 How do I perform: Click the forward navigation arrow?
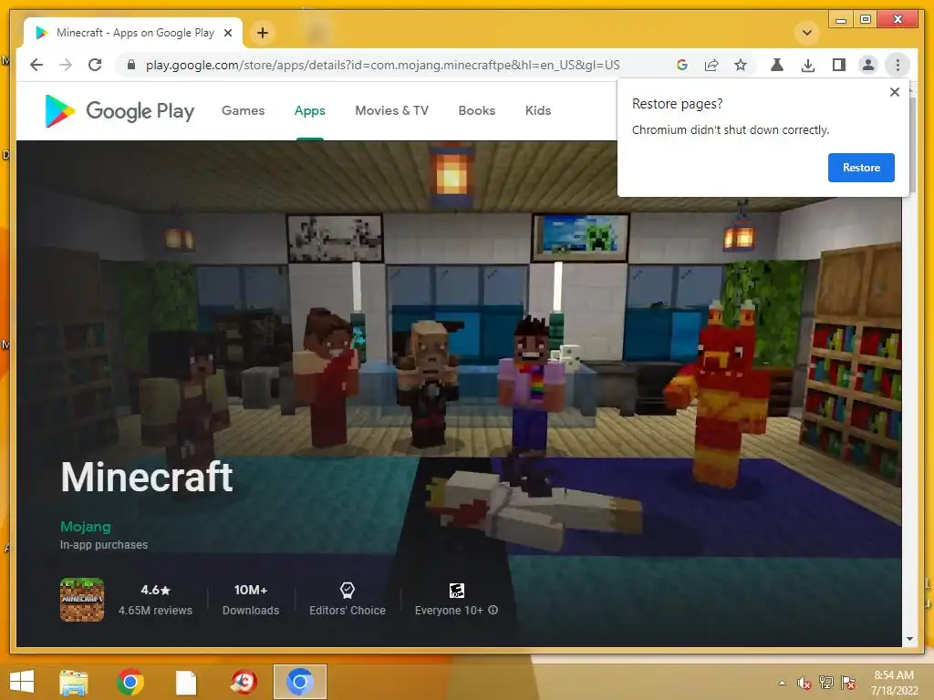tap(66, 65)
